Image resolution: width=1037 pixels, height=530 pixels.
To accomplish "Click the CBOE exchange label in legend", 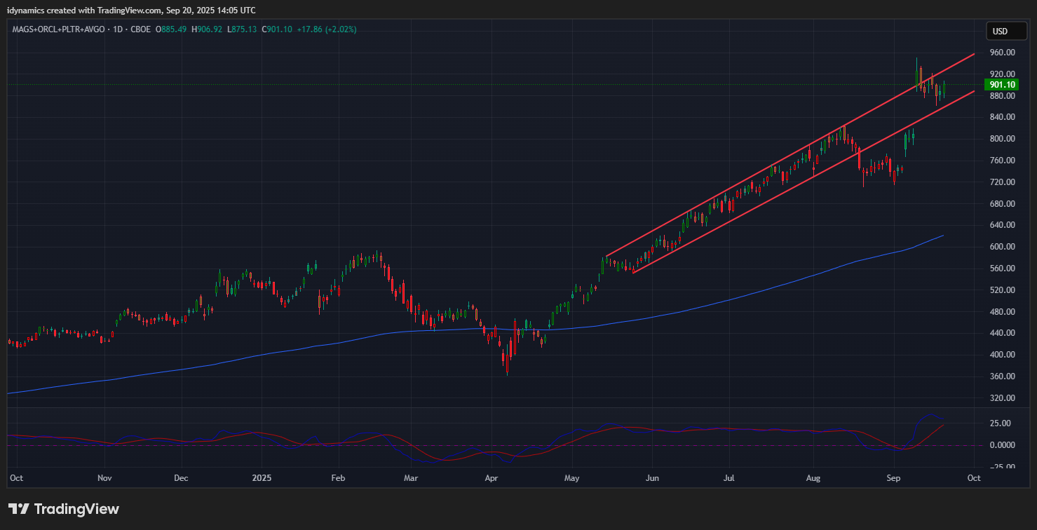I will pos(140,29).
